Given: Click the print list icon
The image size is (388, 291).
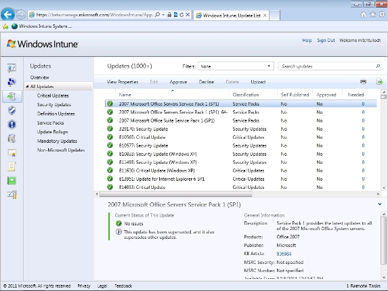Looking at the screenshot, I should [x=363, y=82].
